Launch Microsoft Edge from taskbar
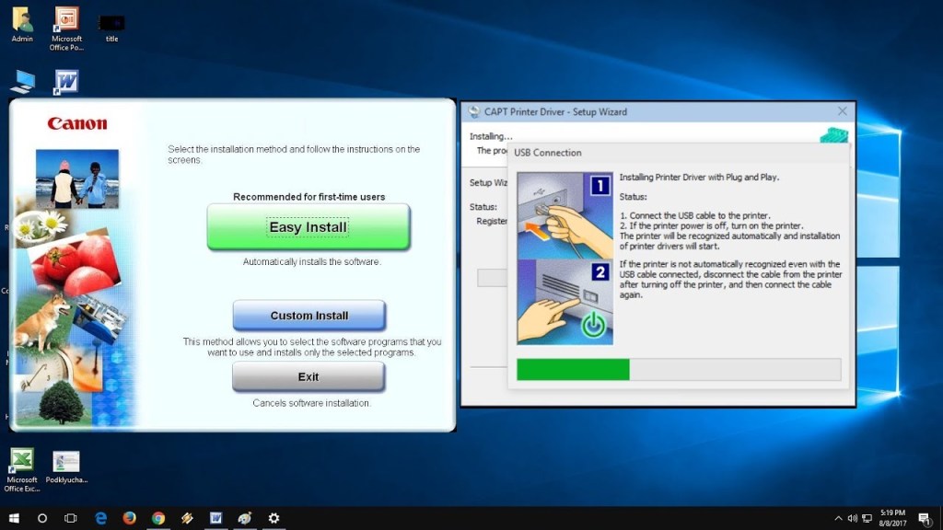Screen dimensions: 943x530 [x=100, y=518]
